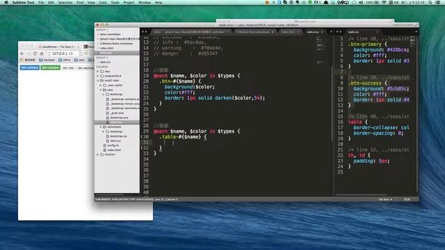Collapse the stylesheets folder
Image resolution: width=445 pixels, height=250 pixels.
point(100,127)
